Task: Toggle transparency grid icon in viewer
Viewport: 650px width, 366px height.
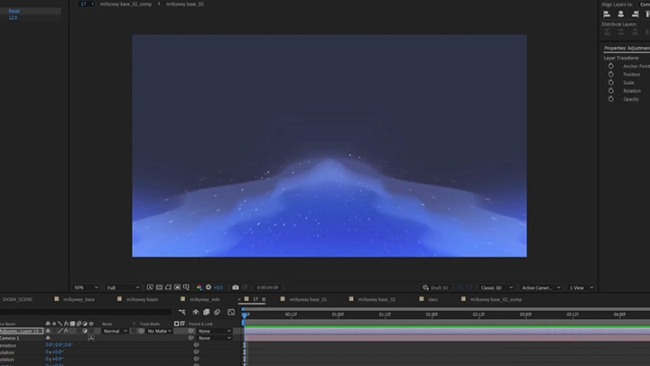Action: tap(159, 287)
